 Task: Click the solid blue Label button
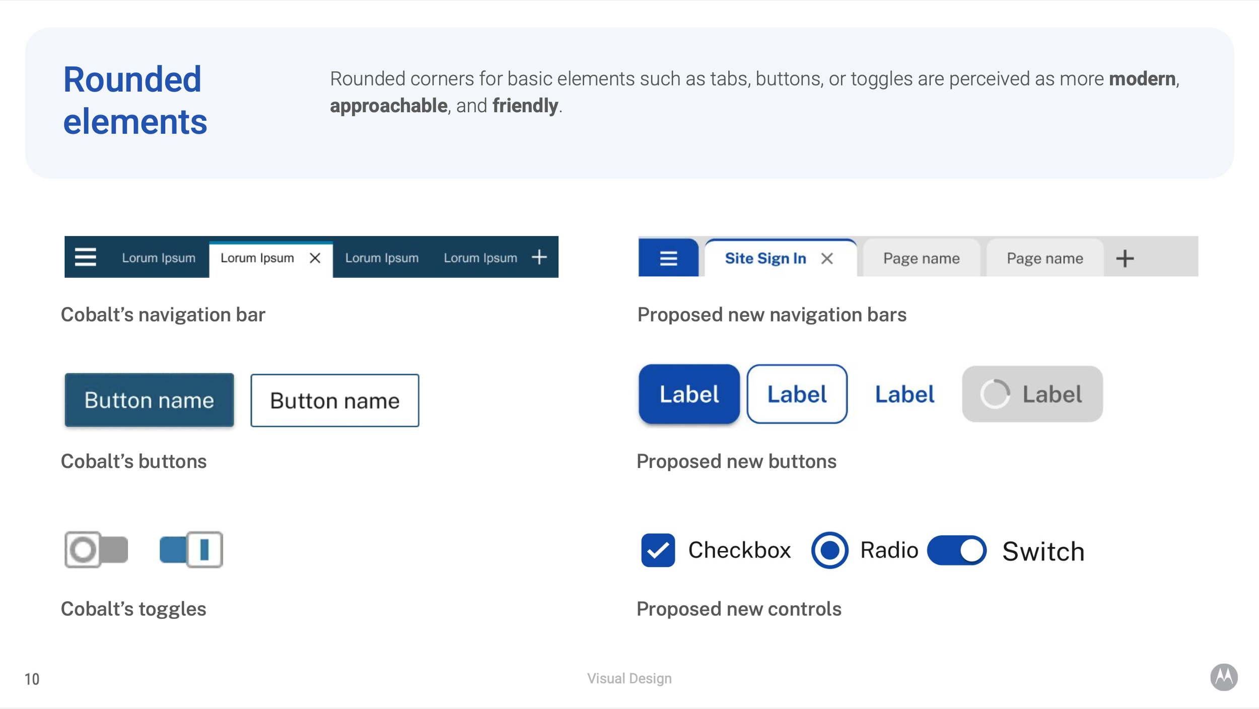click(x=689, y=394)
